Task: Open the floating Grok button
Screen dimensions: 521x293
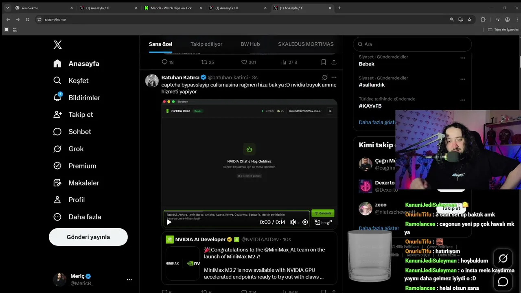Action: [503, 258]
